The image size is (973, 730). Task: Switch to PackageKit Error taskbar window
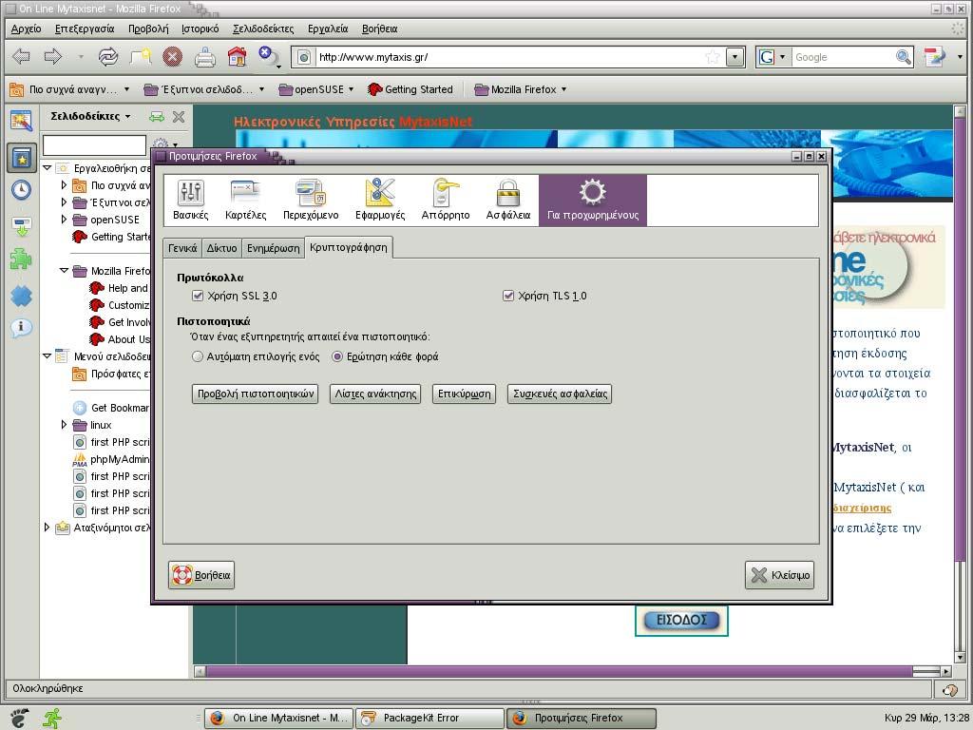(430, 719)
